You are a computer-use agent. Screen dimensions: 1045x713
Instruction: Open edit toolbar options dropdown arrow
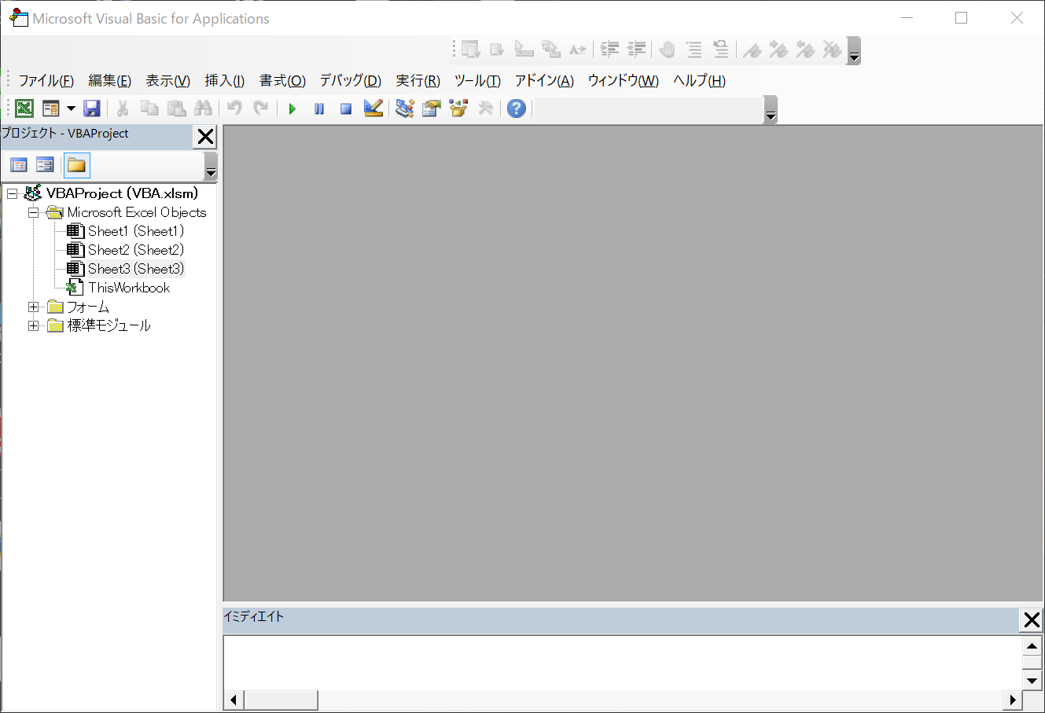click(x=854, y=50)
